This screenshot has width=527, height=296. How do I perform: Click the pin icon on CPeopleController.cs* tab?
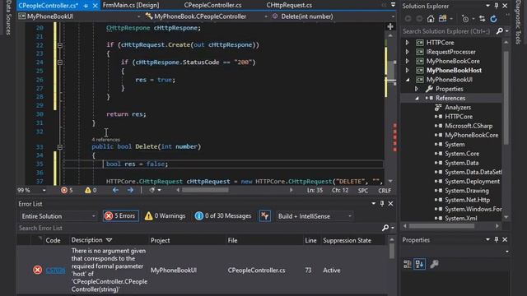[x=86, y=6]
